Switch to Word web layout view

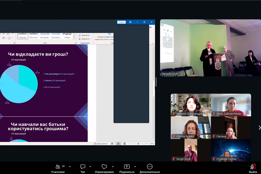click(x=124, y=144)
